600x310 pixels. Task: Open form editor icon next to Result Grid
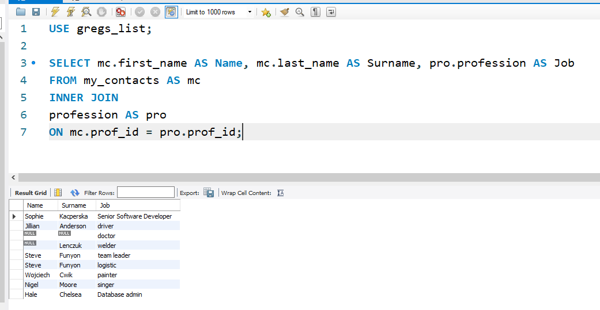[x=58, y=193]
